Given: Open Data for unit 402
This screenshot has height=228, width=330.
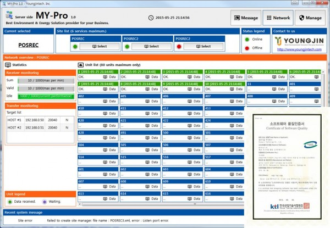Looking at the screenshot, I should (109, 101).
